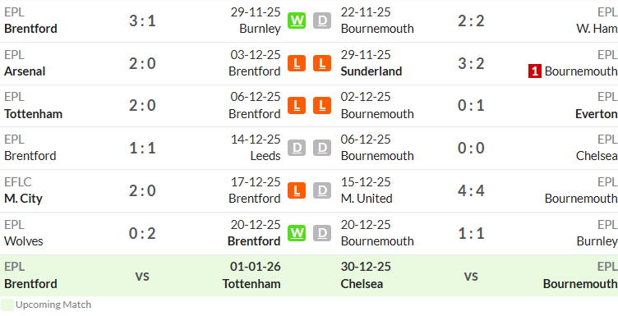This screenshot has width=618, height=316.
Task: Open the Sunderland 3:2 score link
Action: (x=471, y=63)
